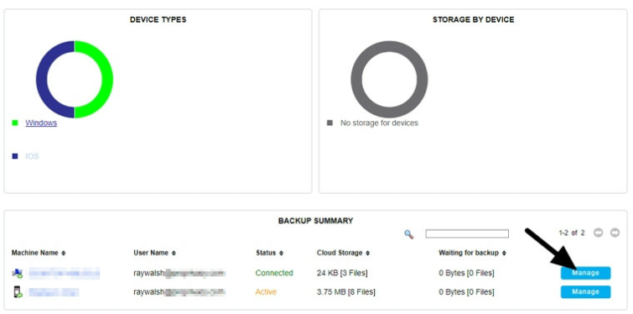
Task: Sort by Waiting for backup column
Action: tap(472, 253)
